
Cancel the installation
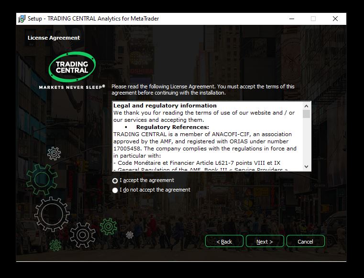click(305, 241)
